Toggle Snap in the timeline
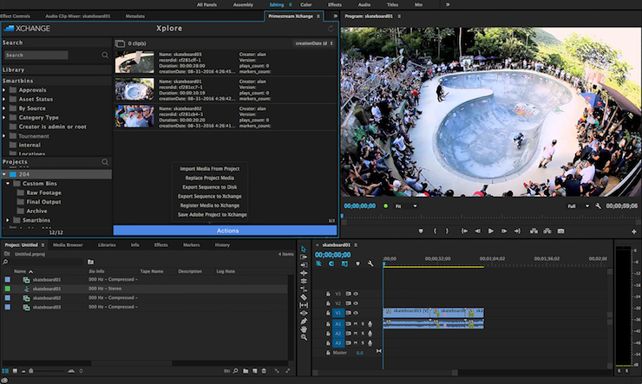 coord(331,264)
